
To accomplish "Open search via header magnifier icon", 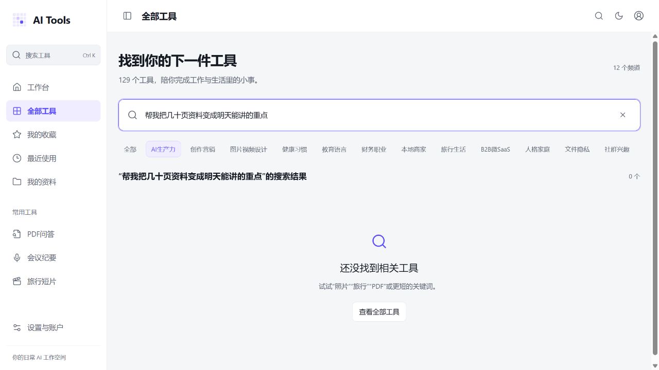I will [x=599, y=16].
